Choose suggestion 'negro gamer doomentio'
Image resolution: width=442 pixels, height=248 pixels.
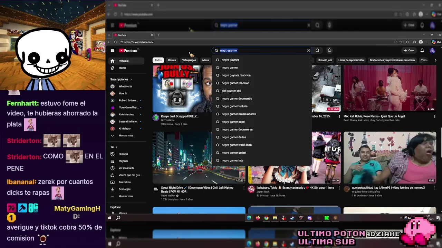[x=262, y=99]
